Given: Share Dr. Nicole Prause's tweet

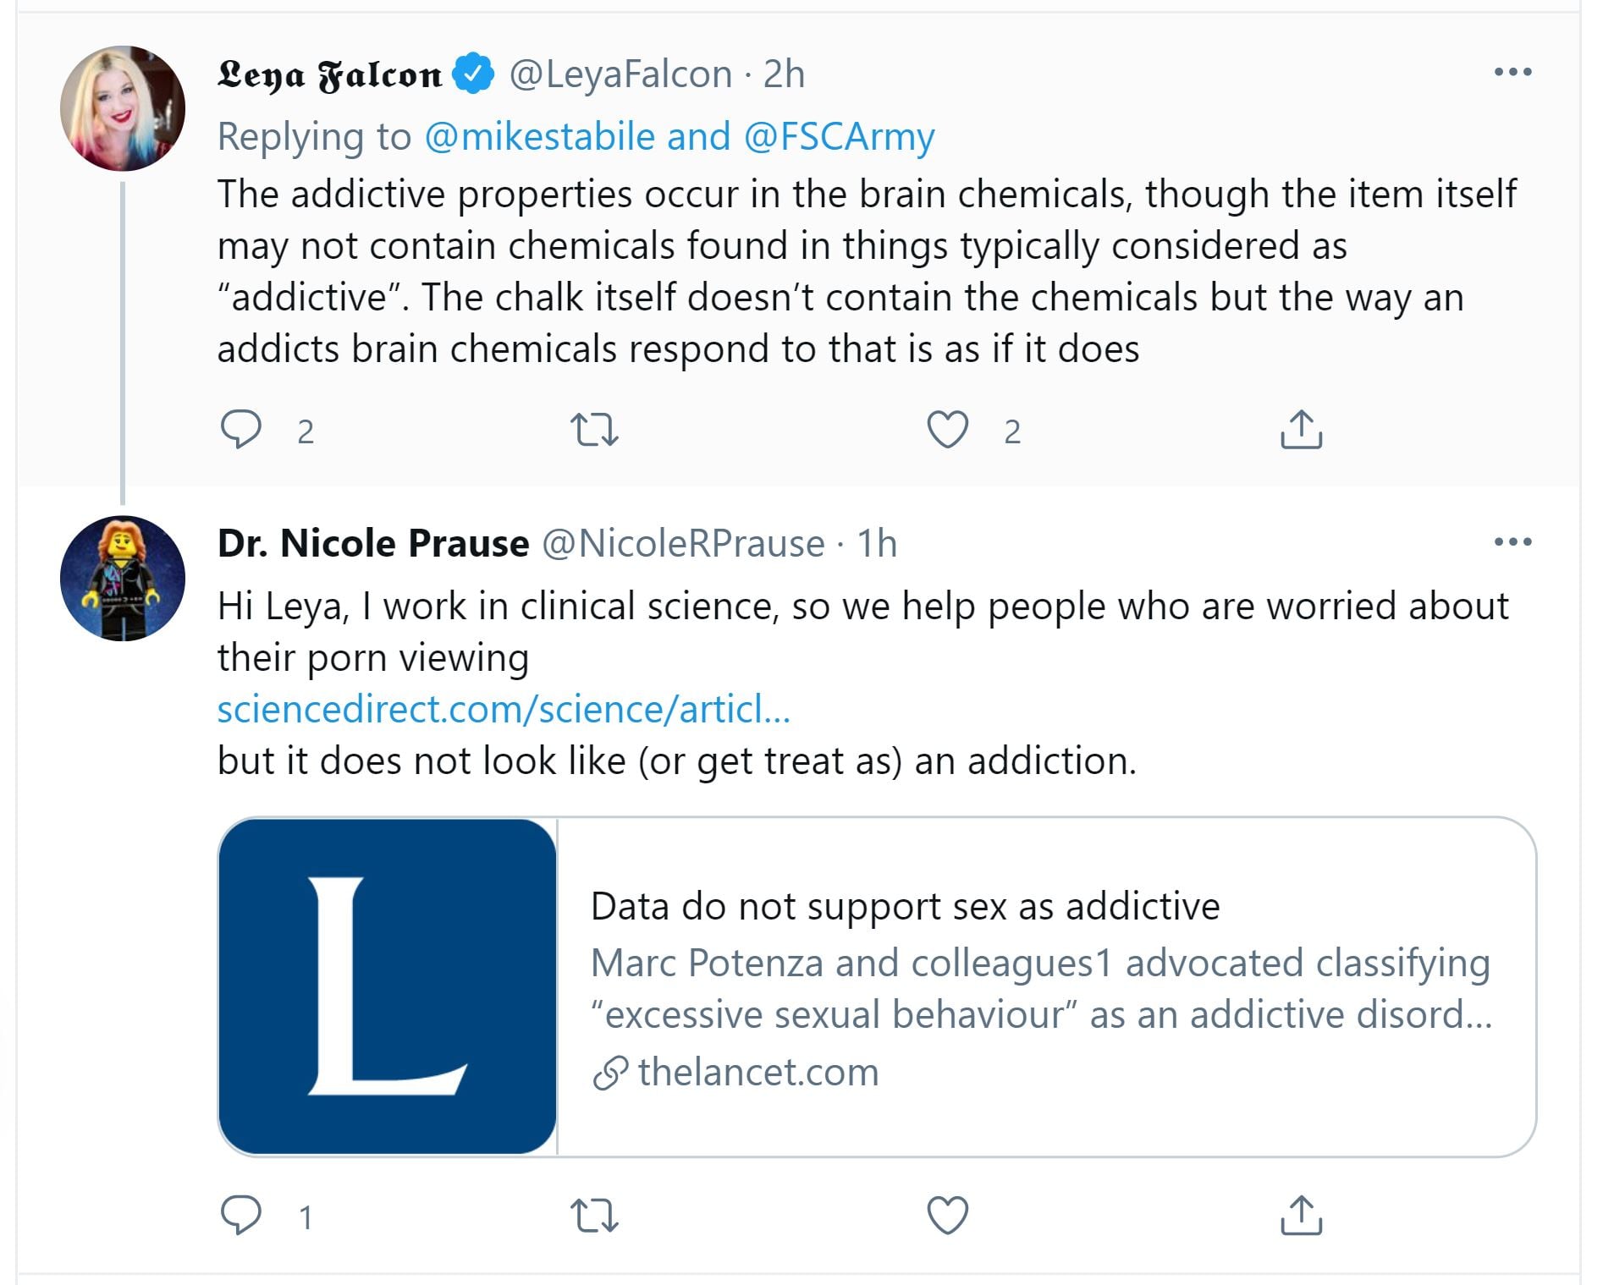Looking at the screenshot, I should pyautogui.click(x=1301, y=1216).
